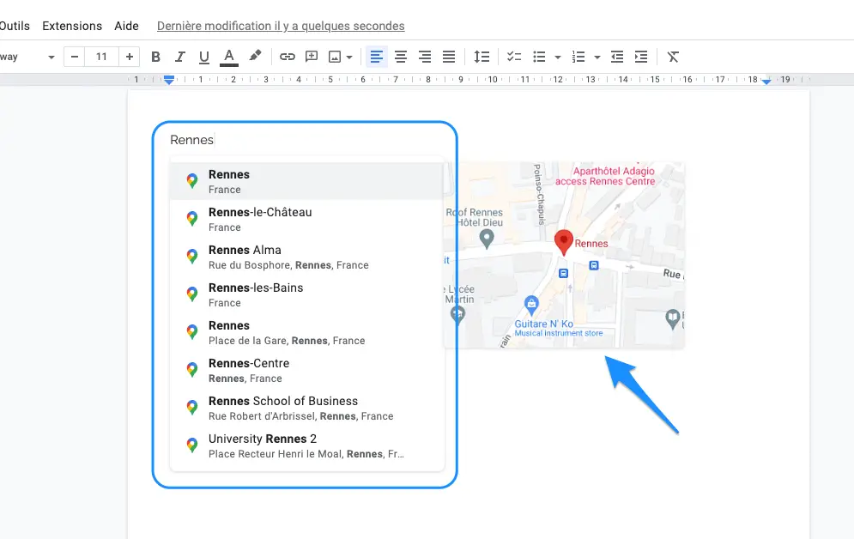The height and width of the screenshot is (539, 854).
Task: Select Rennes-le-Château suggestion
Action: (x=307, y=219)
